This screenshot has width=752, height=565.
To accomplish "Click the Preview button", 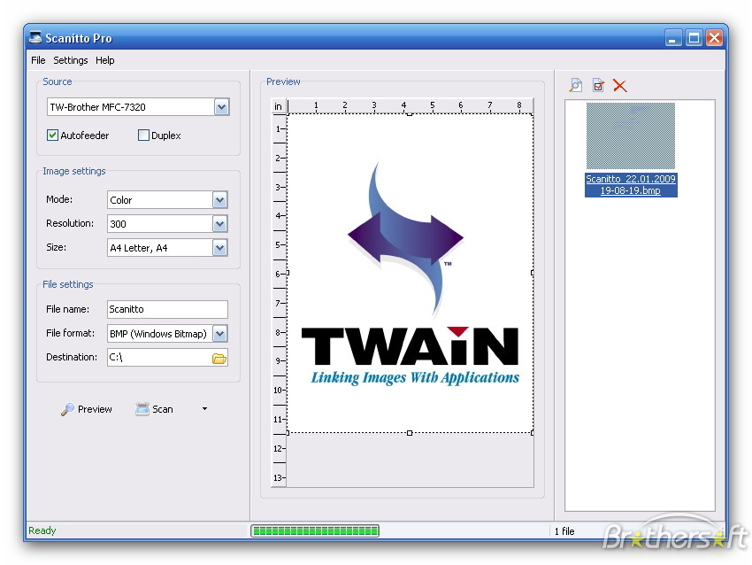I will [87, 409].
